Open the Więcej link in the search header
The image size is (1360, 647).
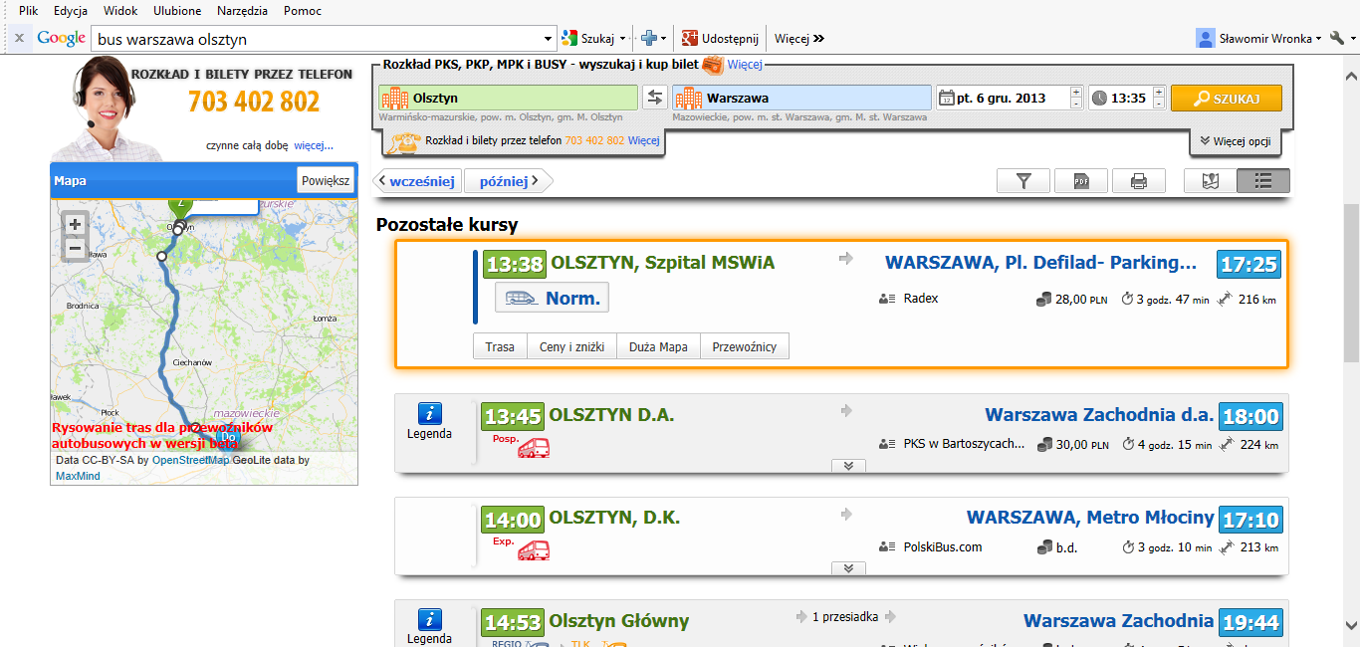click(744, 65)
